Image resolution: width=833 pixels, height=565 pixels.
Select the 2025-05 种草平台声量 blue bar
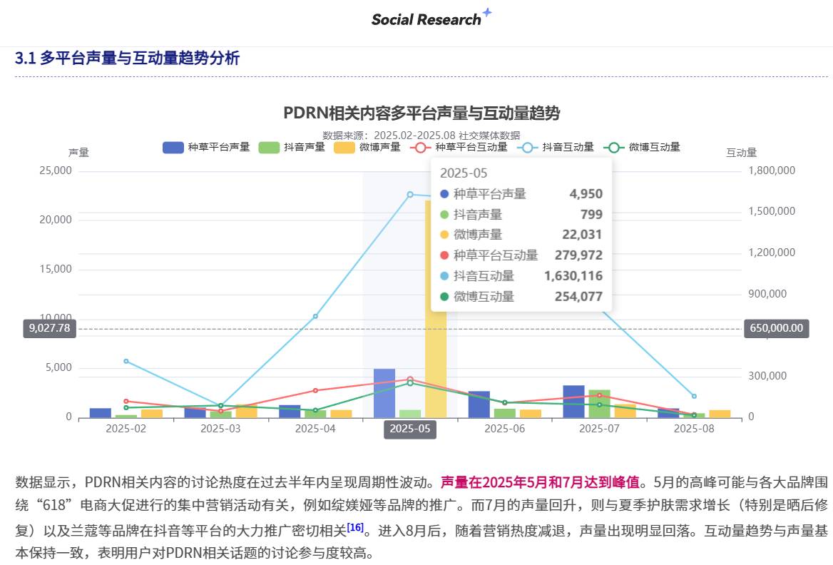(384, 393)
